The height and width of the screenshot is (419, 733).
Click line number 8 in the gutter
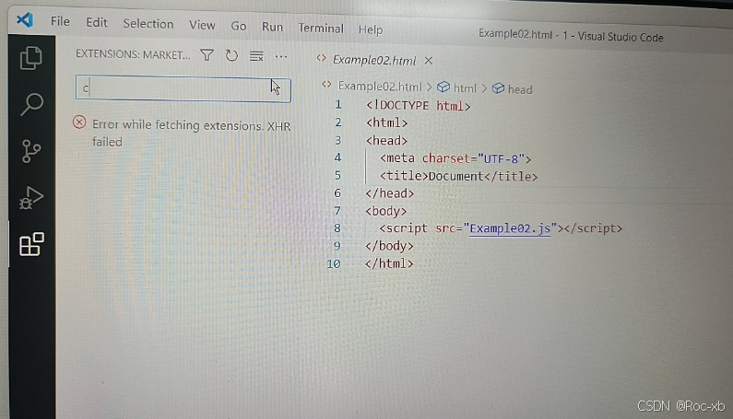click(337, 228)
